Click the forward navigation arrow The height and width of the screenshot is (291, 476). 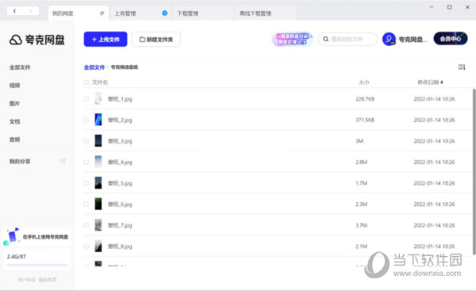(31, 11)
